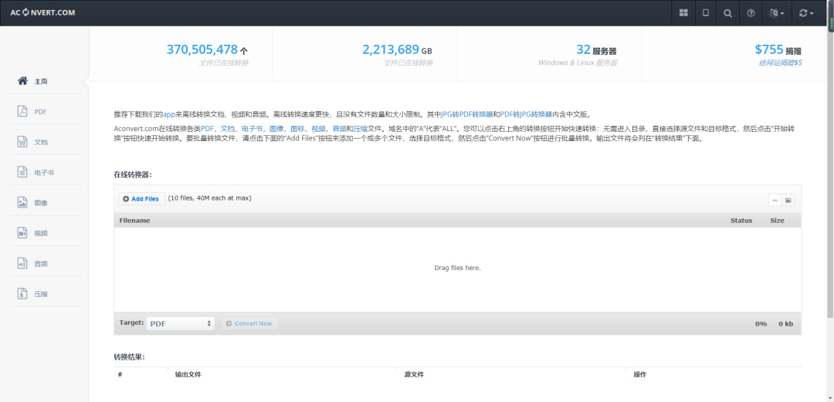The height and width of the screenshot is (402, 834).
Task: Click PDF link in the Aconvert.com description
Action: point(207,129)
